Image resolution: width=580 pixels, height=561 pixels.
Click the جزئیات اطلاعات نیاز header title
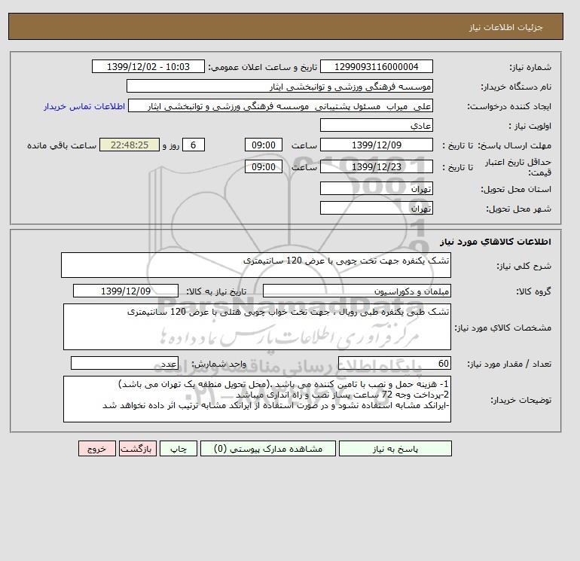tap(505, 27)
